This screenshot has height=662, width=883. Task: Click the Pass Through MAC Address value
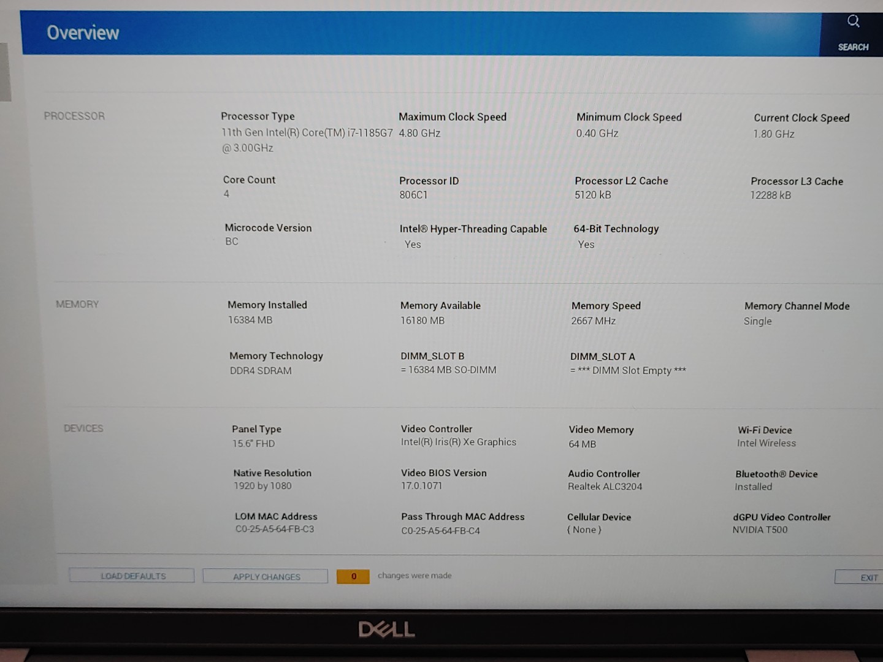pyautogui.click(x=440, y=531)
